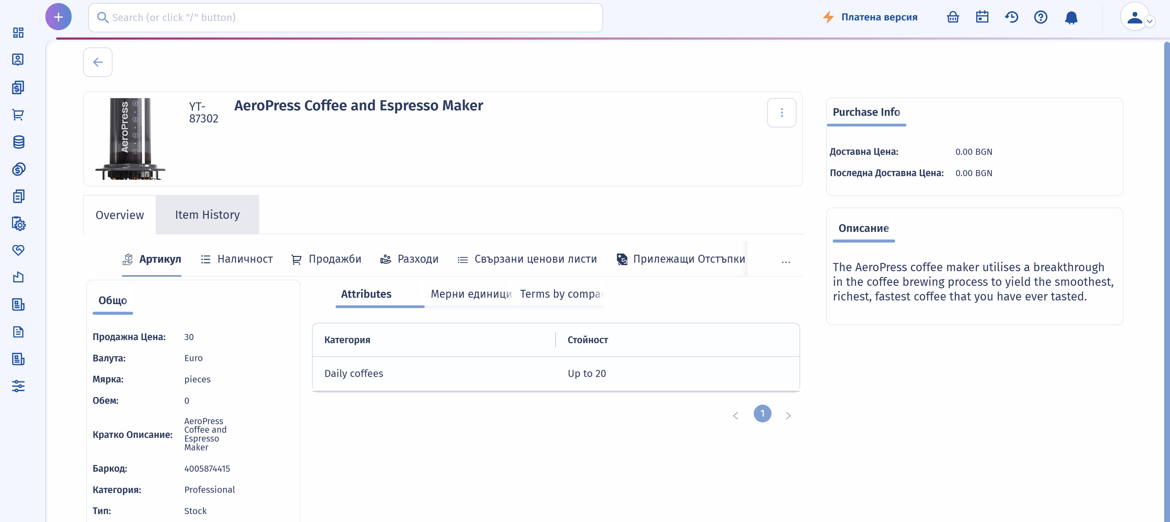Open the clipboard gear sidebar icon
Image resolution: width=1170 pixels, height=522 pixels.
pos(18,224)
